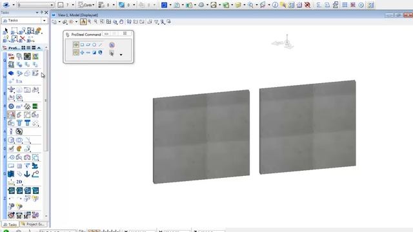Open the View Attributes dropdown arrow
413x232 pixels.
(x=59, y=22)
